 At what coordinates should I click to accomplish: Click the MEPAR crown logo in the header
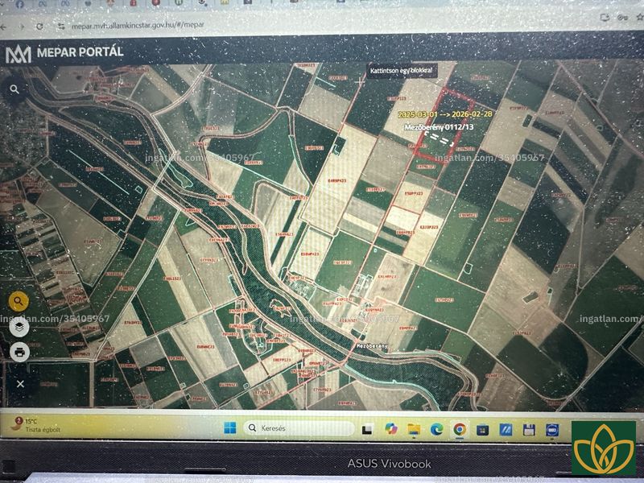[x=18, y=54]
